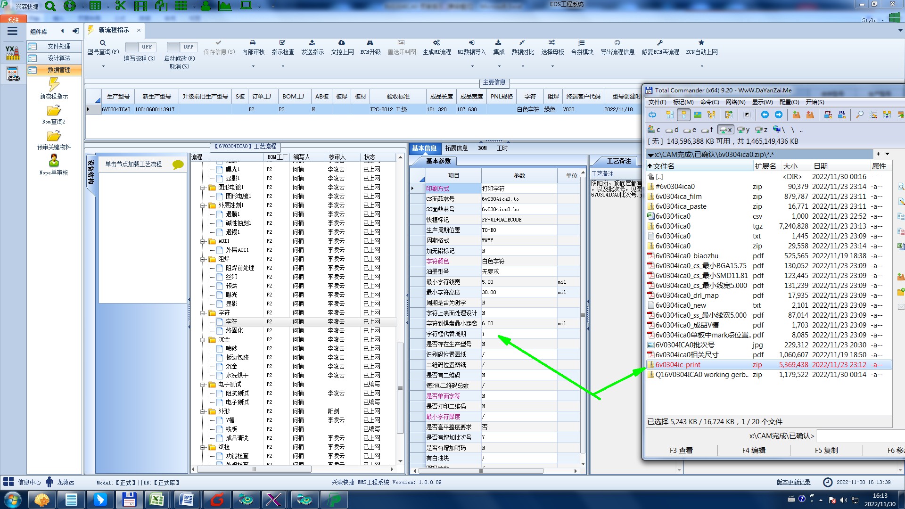Image resolution: width=905 pixels, height=509 pixels.
Task: Collapse the 字符 folder node
Action: click(x=203, y=313)
